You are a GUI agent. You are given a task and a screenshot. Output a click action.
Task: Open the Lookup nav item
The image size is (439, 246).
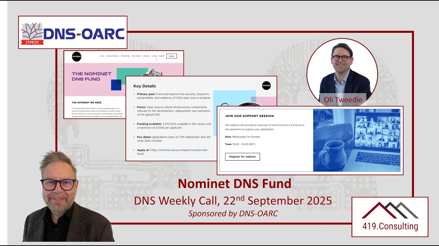coord(154,56)
